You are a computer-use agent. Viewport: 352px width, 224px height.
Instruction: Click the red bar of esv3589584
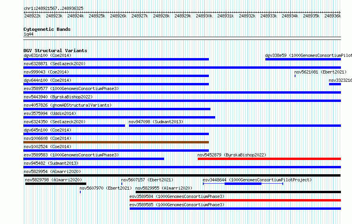coord(235,200)
